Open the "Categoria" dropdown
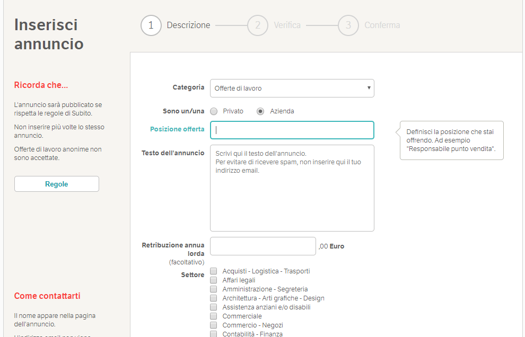525x337 pixels. [x=292, y=88]
